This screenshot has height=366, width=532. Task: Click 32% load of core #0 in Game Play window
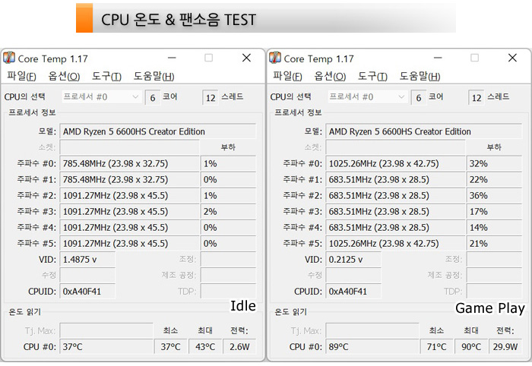[x=494, y=163]
